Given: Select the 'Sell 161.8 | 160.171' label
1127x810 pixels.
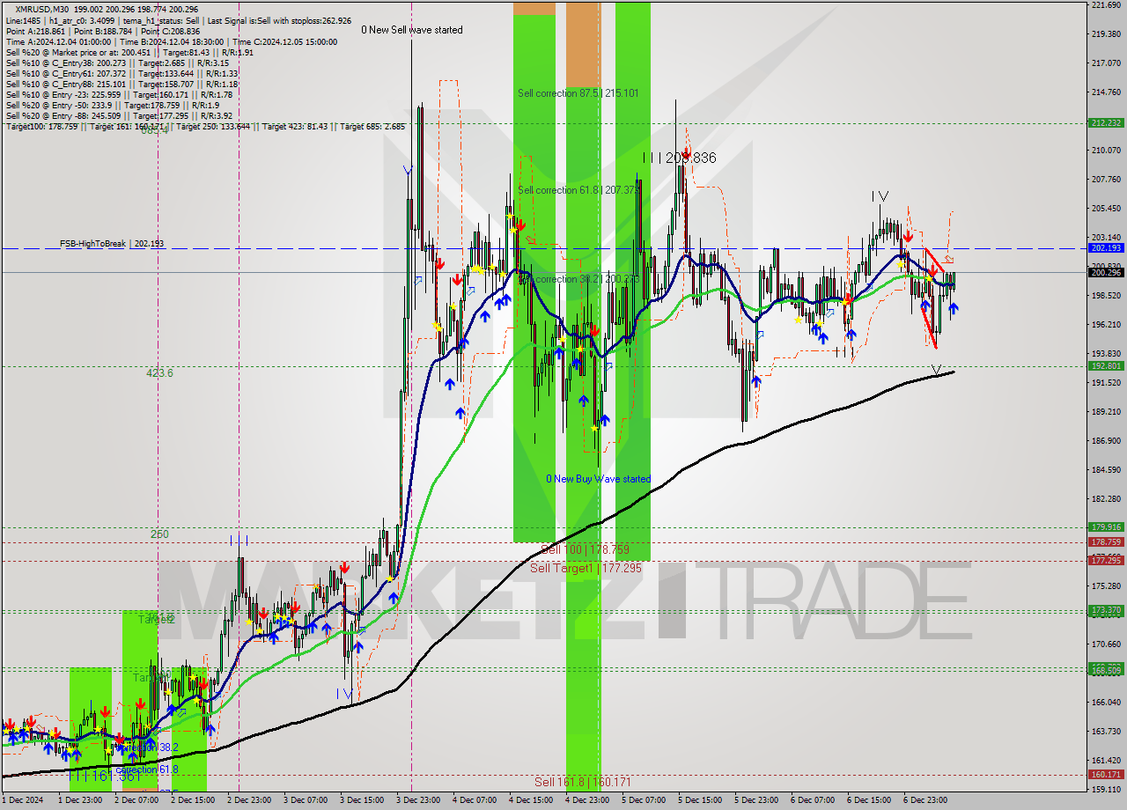Looking at the screenshot, I should (582, 782).
